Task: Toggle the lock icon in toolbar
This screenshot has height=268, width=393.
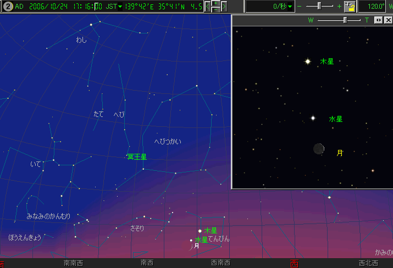Action: click(349, 7)
